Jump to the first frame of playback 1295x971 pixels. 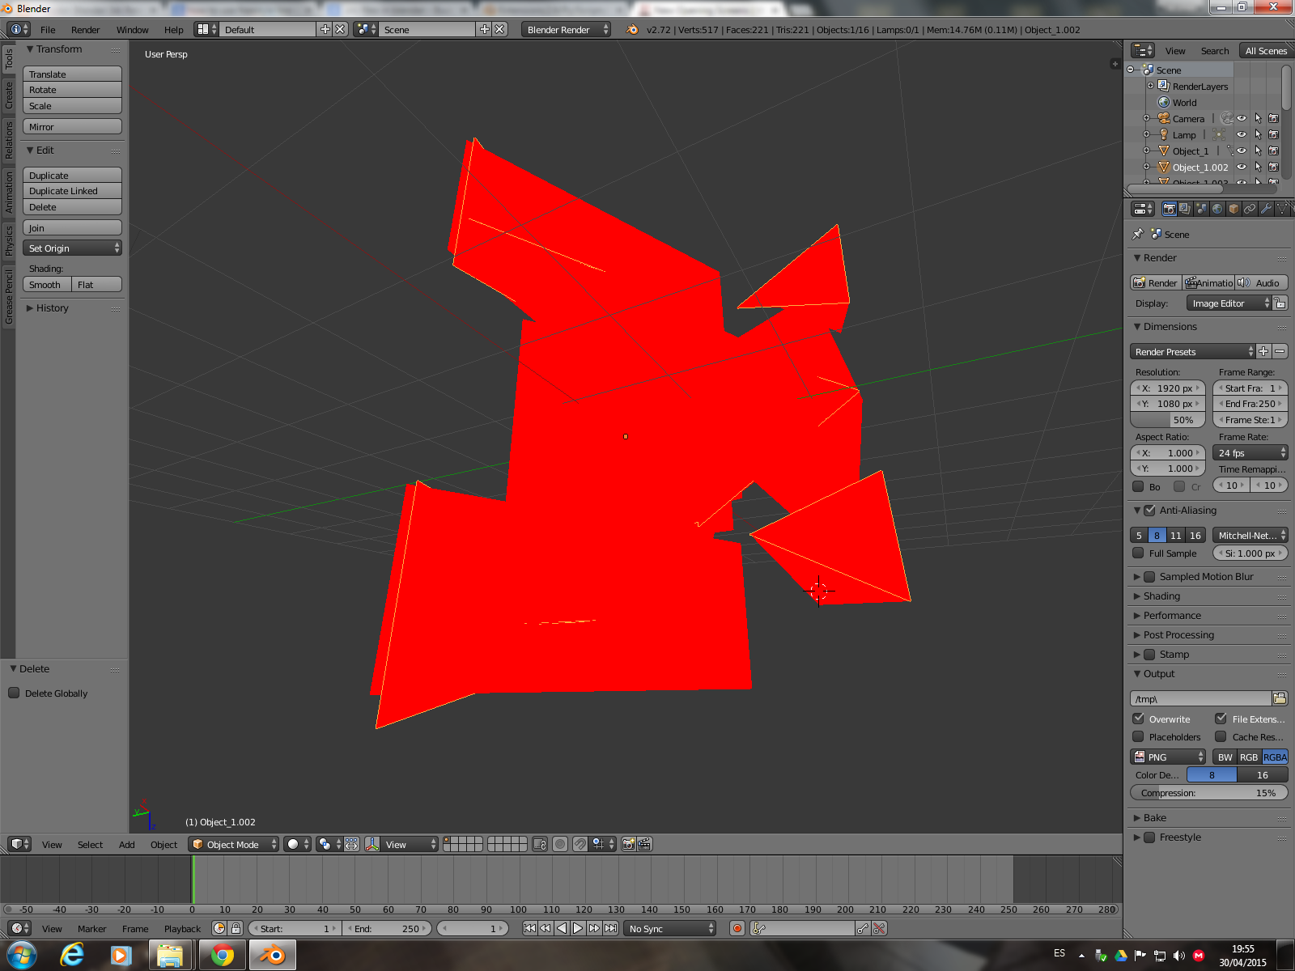[x=529, y=928]
